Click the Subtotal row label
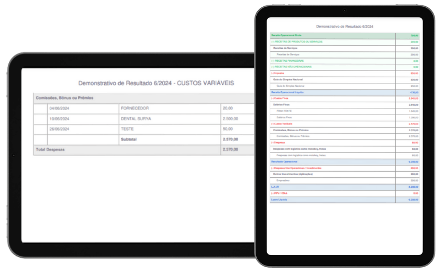Screen dimensions: 448x280 coord(129,139)
